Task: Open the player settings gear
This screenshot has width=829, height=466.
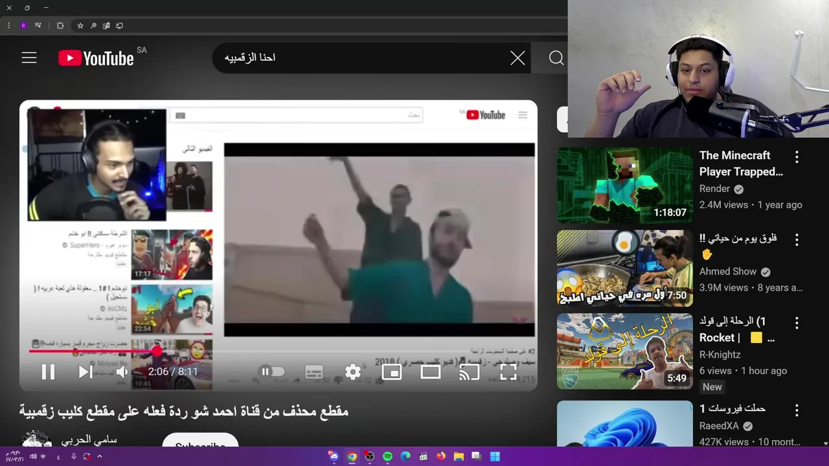Action: tap(353, 372)
